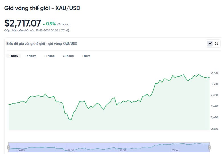Click the 'Giá vàng thế giới - XAU/USD' heading
The image size is (222, 154).
pos(42,8)
